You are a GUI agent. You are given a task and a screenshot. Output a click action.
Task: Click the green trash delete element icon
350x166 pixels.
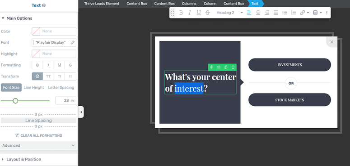pyautogui.click(x=233, y=67)
